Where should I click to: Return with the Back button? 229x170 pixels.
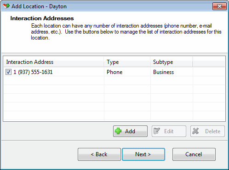99,154
